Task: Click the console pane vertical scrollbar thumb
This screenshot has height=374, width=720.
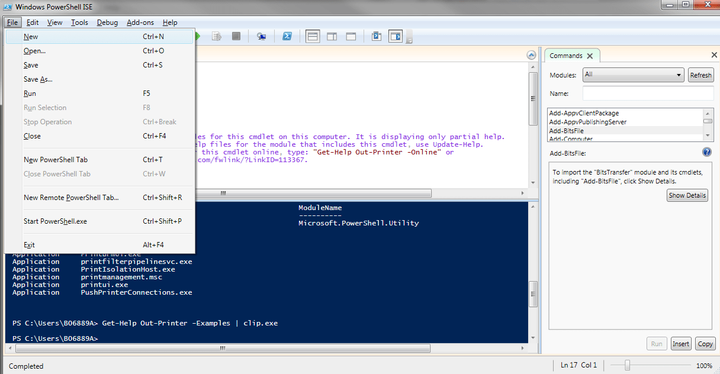Action: 533,295
